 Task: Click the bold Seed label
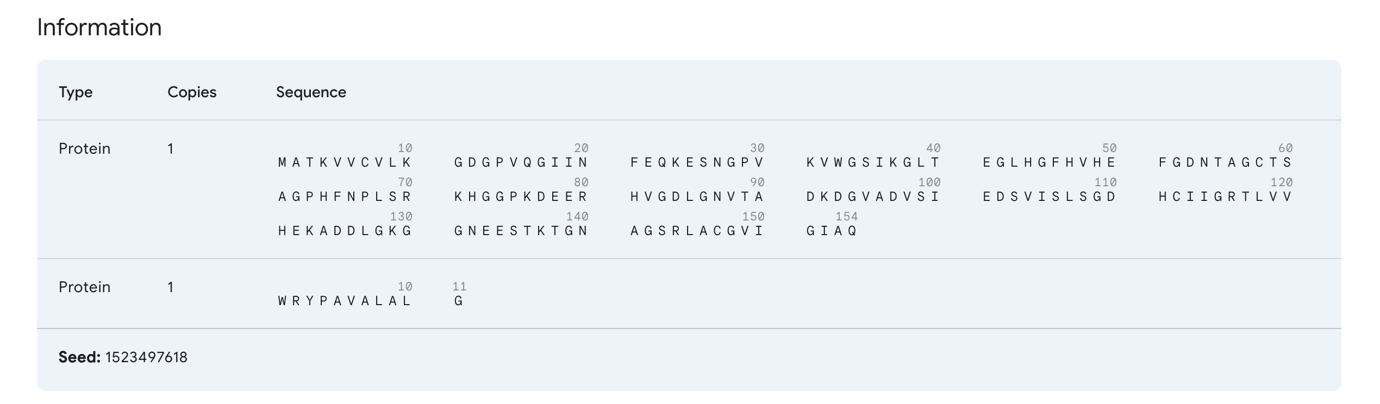(x=79, y=357)
